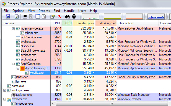171x106 pixels.
Task: Select svchost.exe with PID 3588
Action: [86, 55]
